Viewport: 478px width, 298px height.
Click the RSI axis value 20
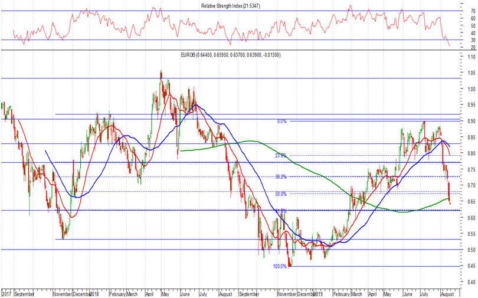click(473, 47)
